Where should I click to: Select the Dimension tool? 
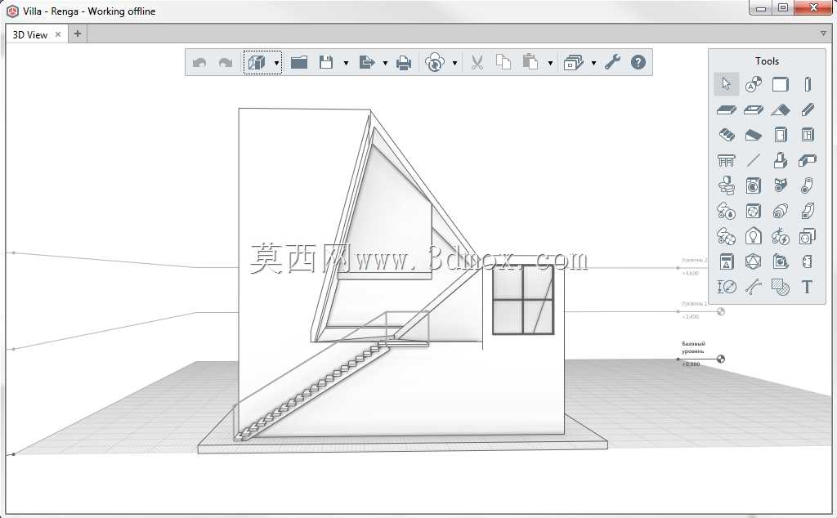[x=727, y=287]
